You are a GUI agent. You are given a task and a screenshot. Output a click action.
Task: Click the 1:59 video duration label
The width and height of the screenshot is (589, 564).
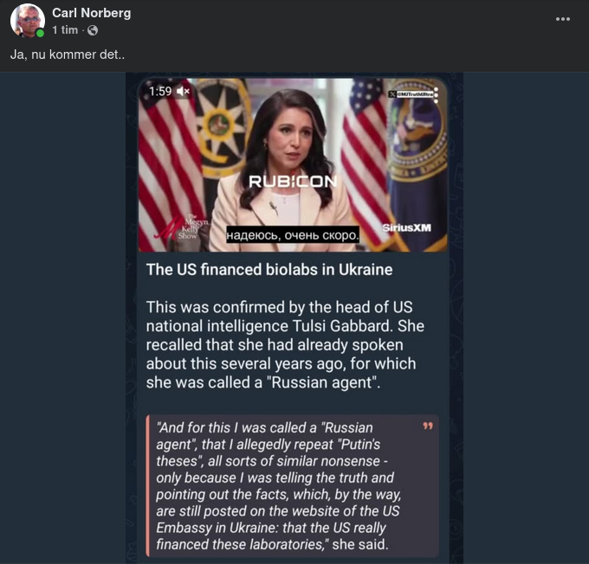pyautogui.click(x=160, y=91)
